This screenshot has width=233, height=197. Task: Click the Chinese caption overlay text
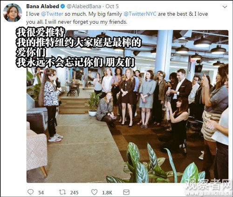click(x=78, y=47)
